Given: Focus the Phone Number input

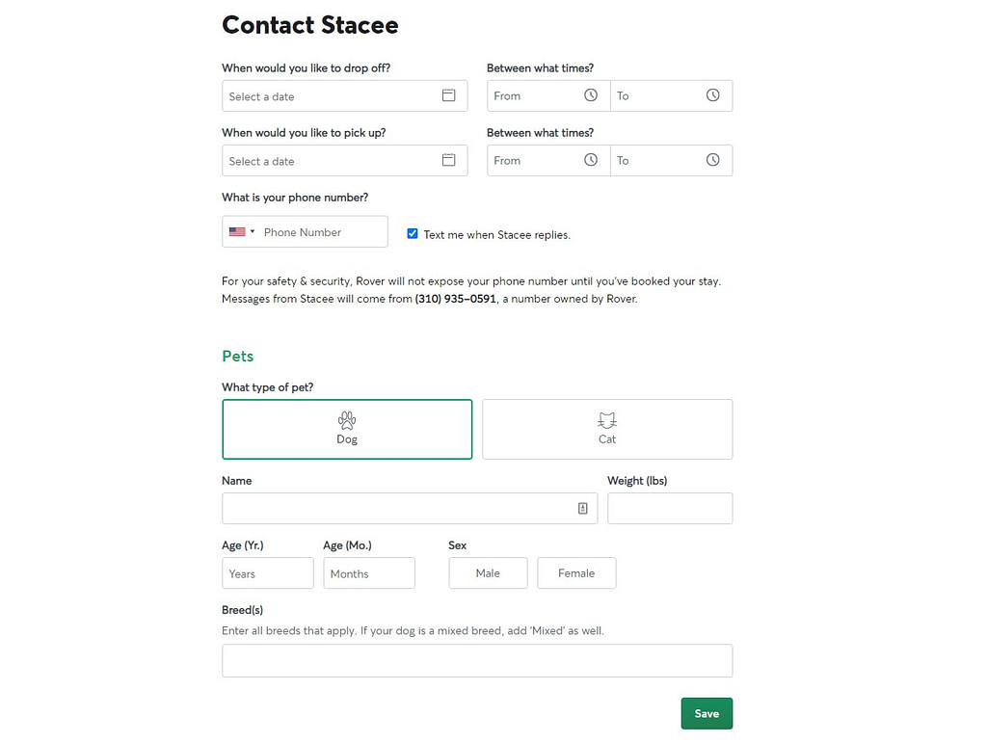Looking at the screenshot, I should 323,232.
